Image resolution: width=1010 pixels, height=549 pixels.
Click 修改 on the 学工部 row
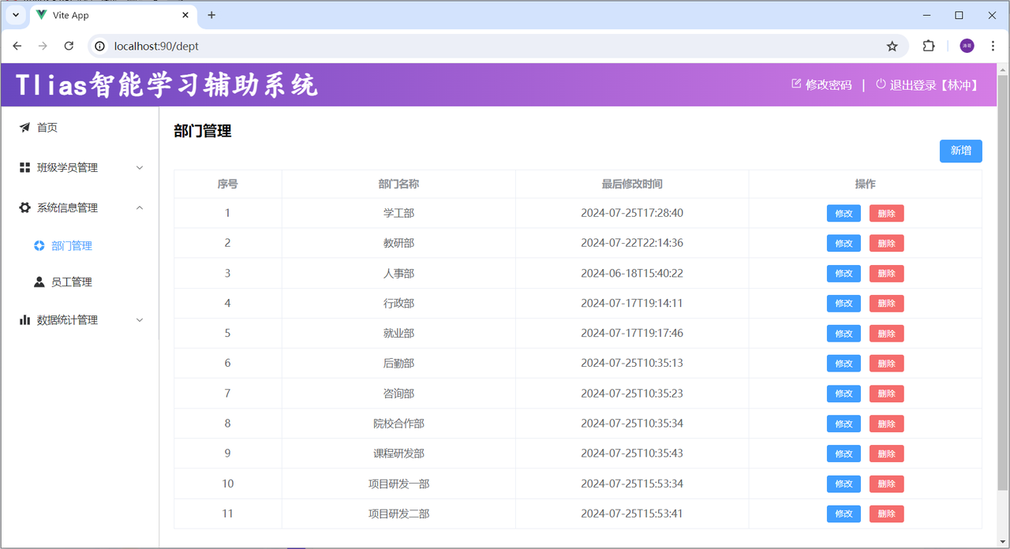coord(844,213)
